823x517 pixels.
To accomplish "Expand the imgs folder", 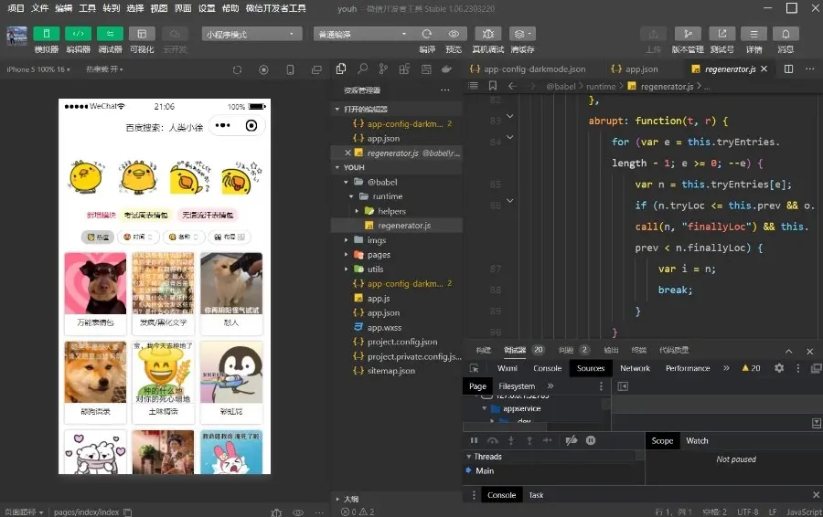I will coord(346,240).
